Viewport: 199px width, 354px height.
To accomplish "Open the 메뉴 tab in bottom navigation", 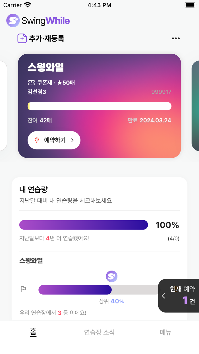I will pos(165,332).
